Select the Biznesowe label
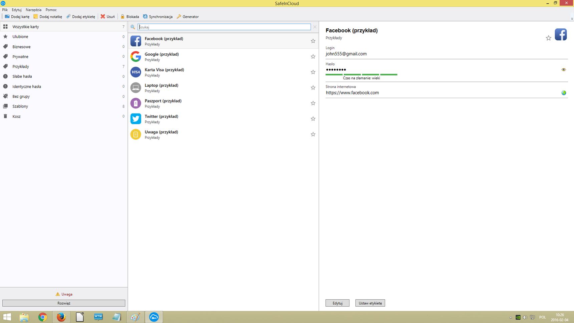This screenshot has height=323, width=574. tap(64, 47)
